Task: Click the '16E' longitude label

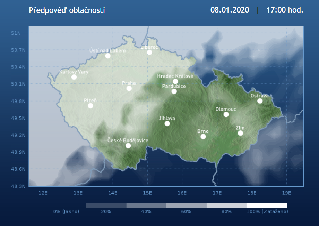Action: pyautogui.click(x=182, y=193)
